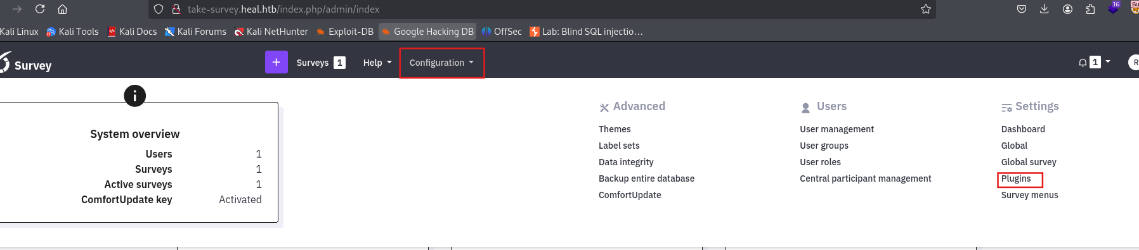1139x250 pixels.
Task: Open Kali Tools bookmark
Action: 72,32
